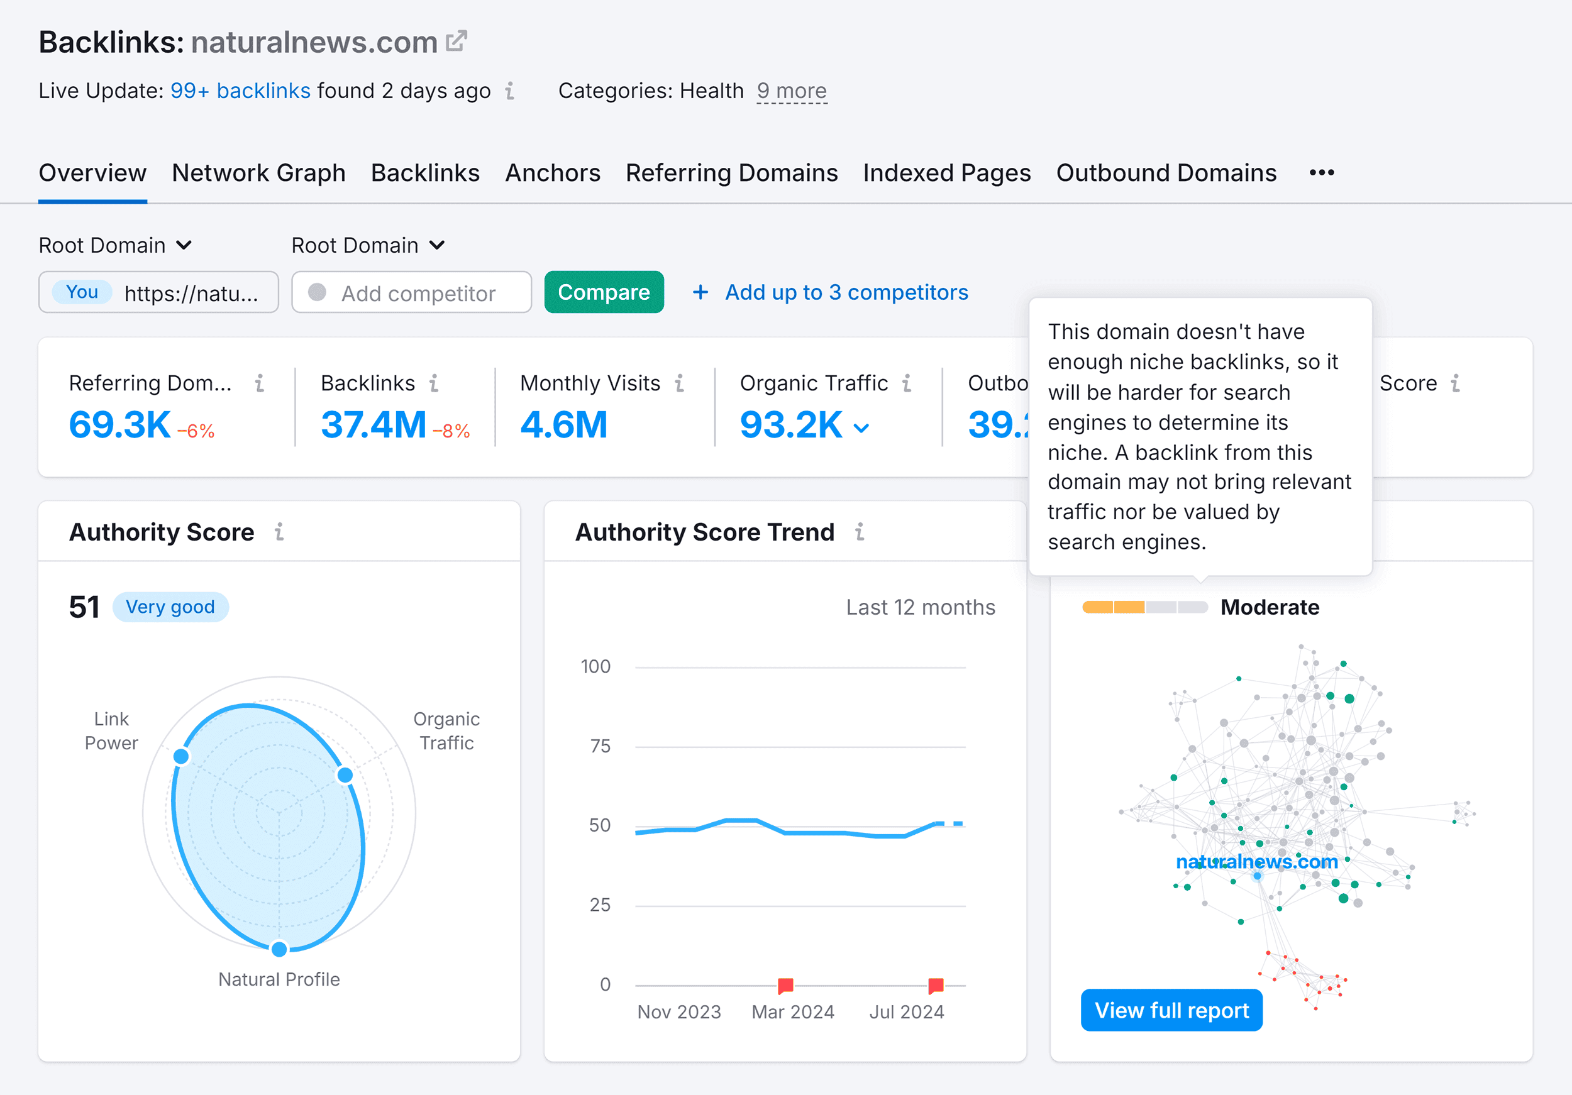
Task: Click Monthly Visits value 4.6M
Action: point(564,425)
